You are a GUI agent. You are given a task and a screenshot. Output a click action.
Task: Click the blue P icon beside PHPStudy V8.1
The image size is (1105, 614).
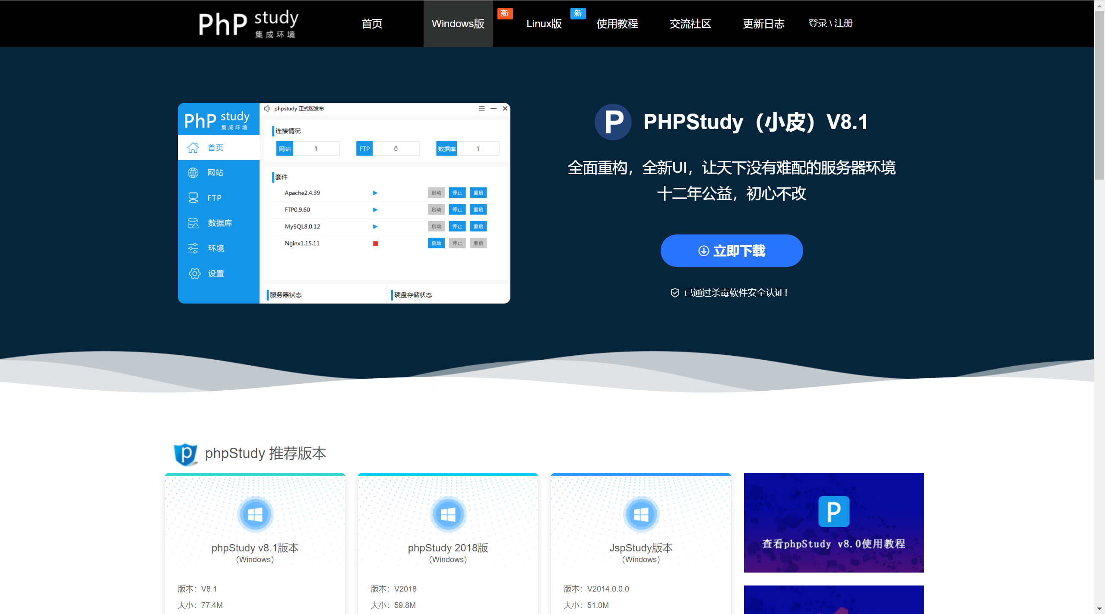coord(613,122)
